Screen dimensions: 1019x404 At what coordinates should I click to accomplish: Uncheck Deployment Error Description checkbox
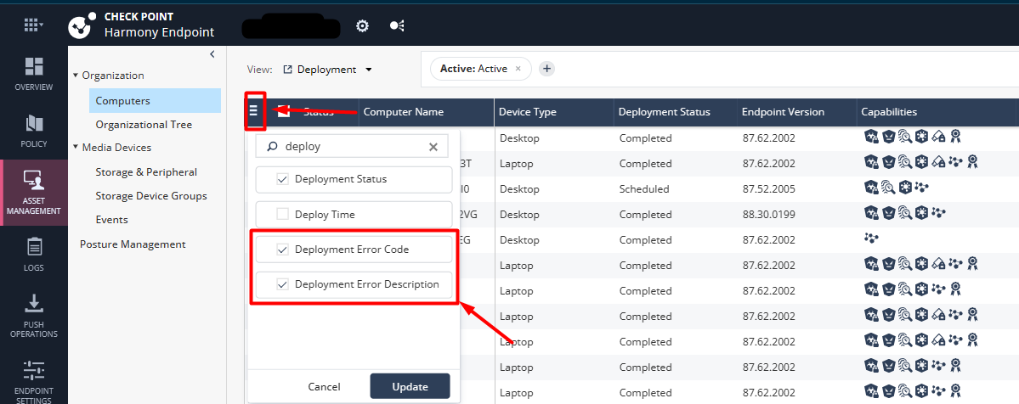pyautogui.click(x=282, y=283)
